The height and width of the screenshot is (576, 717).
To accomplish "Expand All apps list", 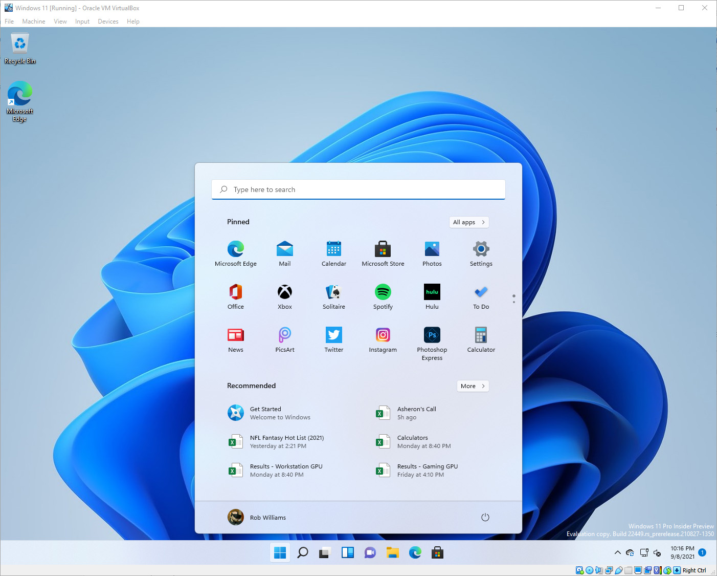I will 469,222.
